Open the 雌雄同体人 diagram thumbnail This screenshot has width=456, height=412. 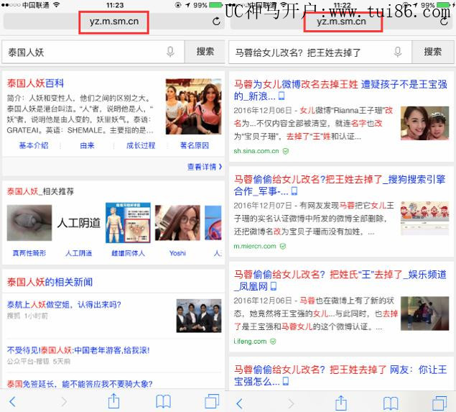coord(128,223)
